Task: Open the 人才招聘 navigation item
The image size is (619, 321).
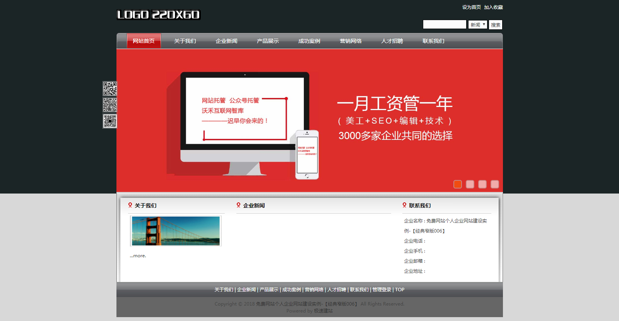Action: 392,41
